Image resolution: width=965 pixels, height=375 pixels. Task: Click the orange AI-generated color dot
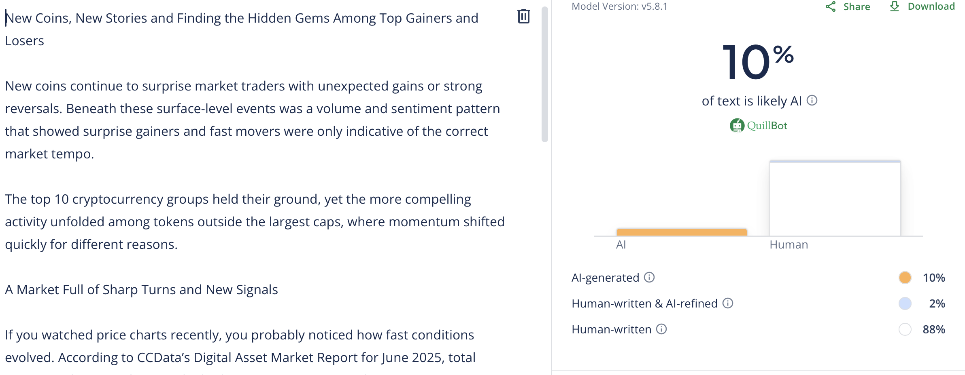[x=905, y=278]
